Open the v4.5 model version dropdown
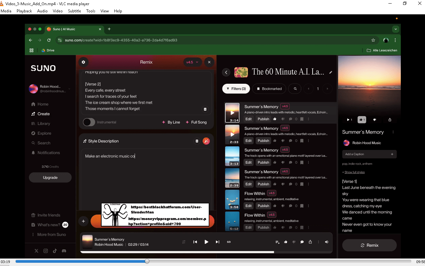Viewport: 425px width, 266px height. 192,62
